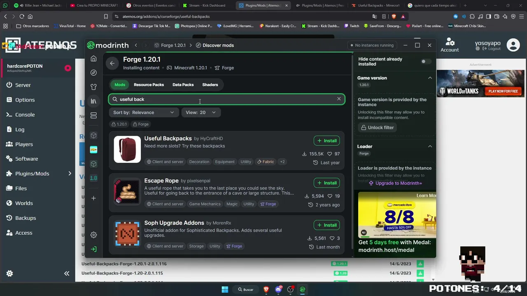
Task: Click inside the mod search field
Action: pyautogui.click(x=226, y=99)
